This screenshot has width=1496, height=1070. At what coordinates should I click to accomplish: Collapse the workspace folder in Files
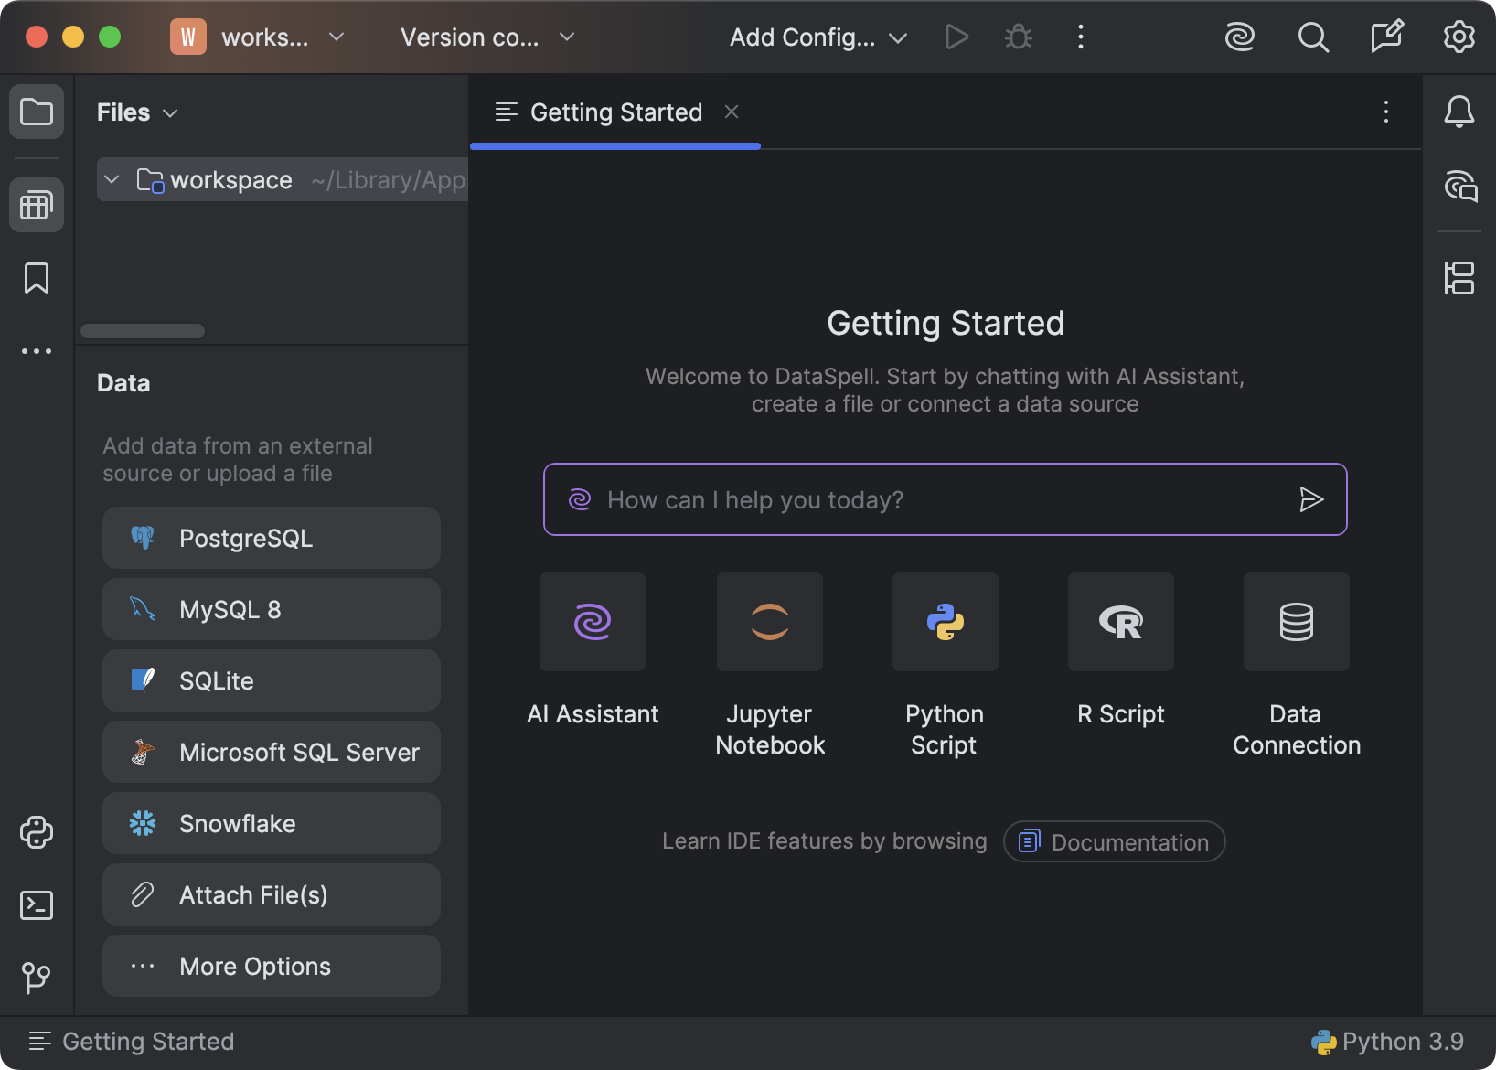click(x=112, y=179)
